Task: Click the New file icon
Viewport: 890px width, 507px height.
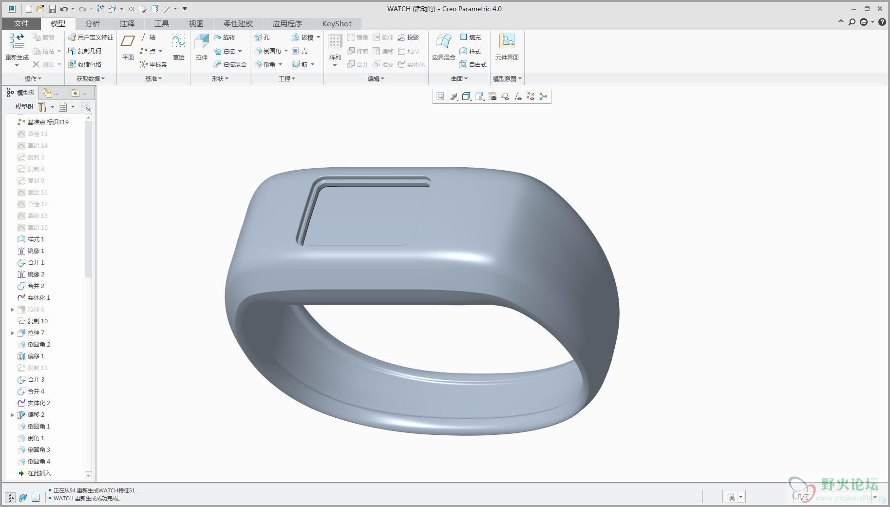Action: tap(29, 9)
